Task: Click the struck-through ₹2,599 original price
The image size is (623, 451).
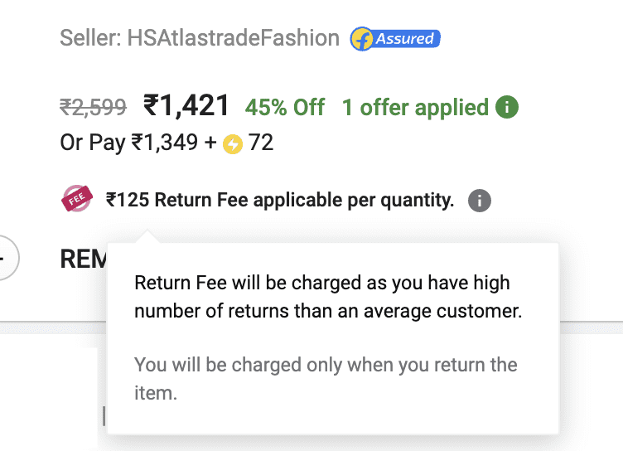Action: [93, 107]
